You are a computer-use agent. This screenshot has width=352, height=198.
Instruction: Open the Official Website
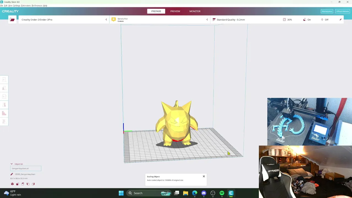342,11
